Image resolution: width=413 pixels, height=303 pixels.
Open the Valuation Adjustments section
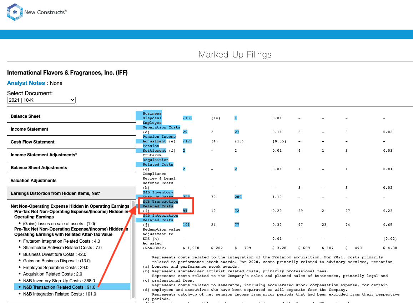pos(71,181)
